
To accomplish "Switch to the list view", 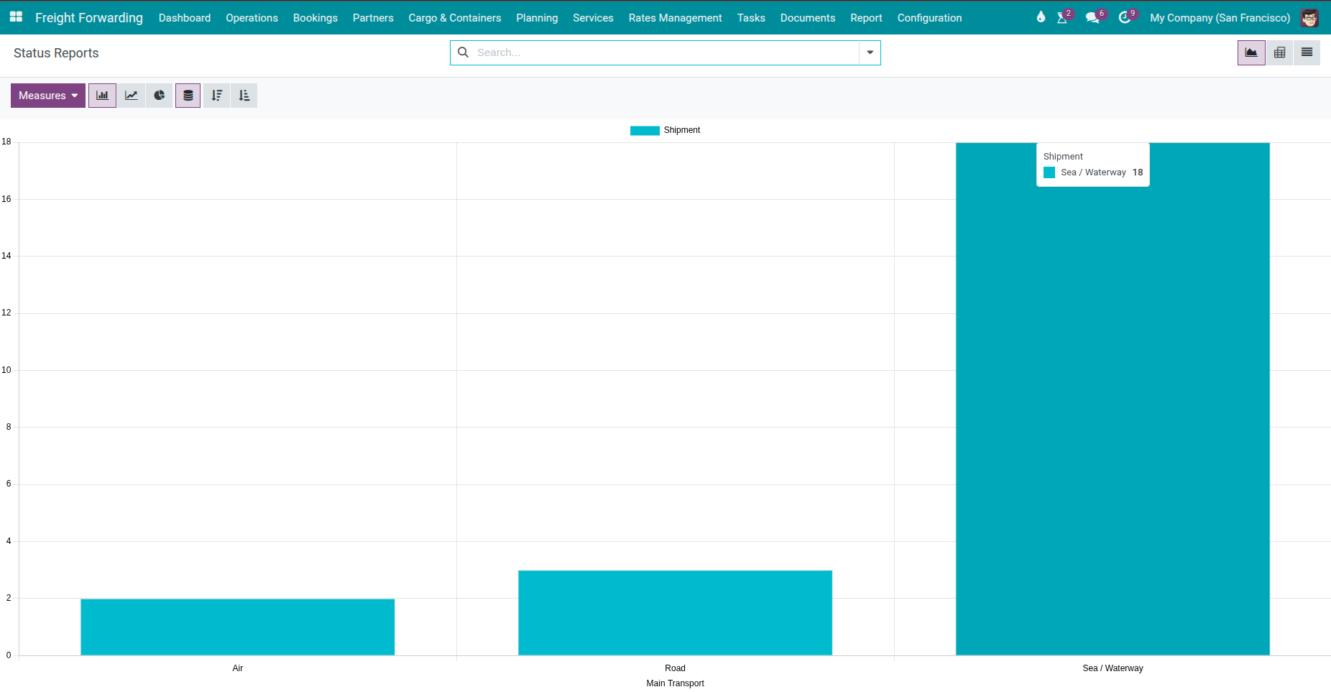I will click(1307, 52).
